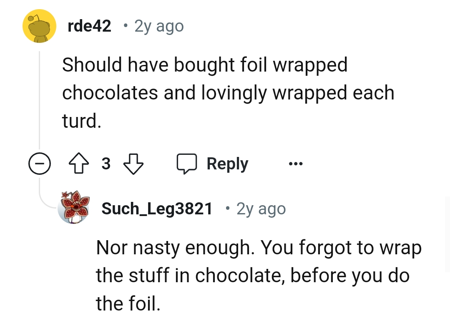Image resolution: width=450 pixels, height=328 pixels.
Task: Click the minus collapse control
Action: point(40,164)
